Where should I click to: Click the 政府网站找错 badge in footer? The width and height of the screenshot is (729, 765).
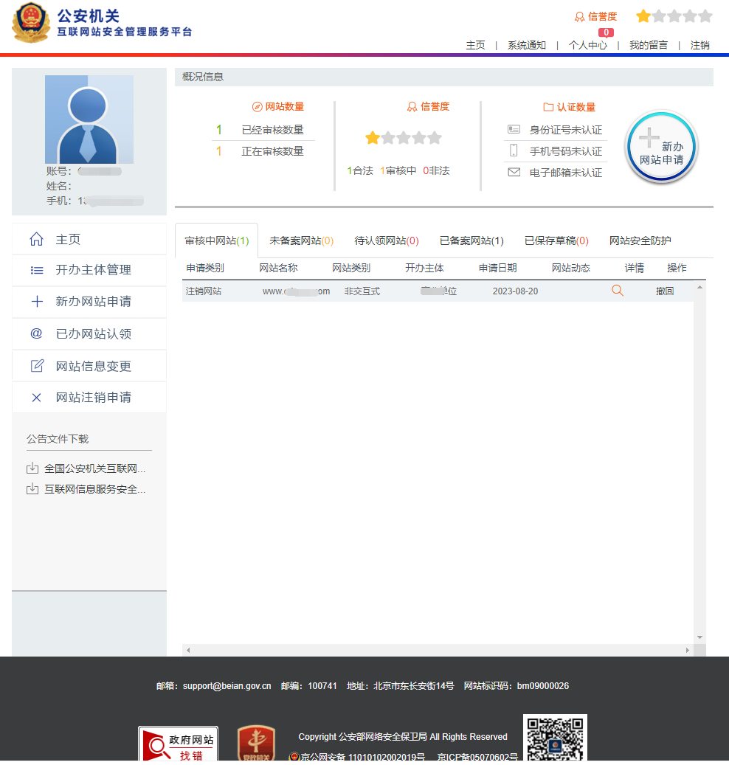click(178, 744)
